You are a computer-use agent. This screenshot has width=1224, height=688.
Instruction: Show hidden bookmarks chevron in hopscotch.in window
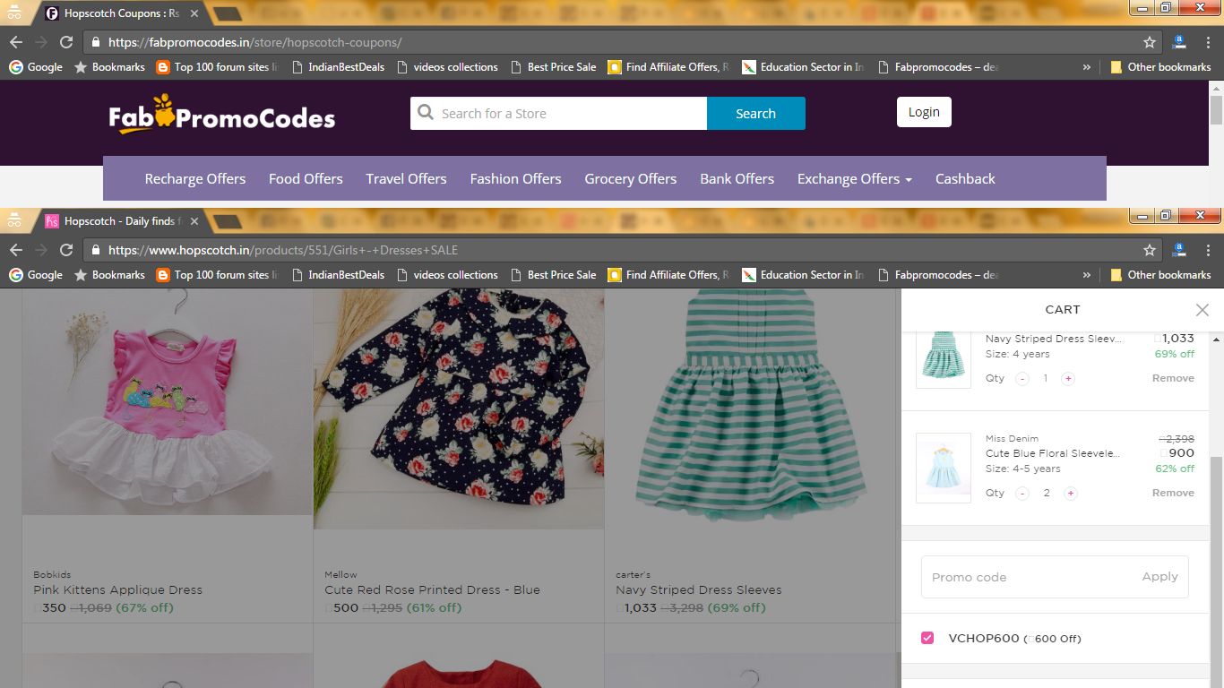pos(1087,275)
